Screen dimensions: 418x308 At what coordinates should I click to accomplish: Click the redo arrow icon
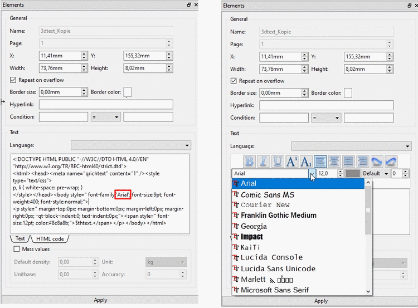(376, 162)
